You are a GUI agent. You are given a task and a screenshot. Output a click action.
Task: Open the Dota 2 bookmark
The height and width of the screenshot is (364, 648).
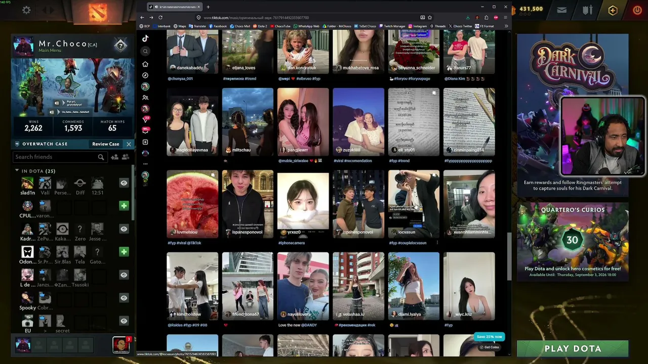260,26
